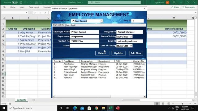Click the list box scroll left arrow
The height and width of the screenshot is (111, 198).
pos(54,97)
